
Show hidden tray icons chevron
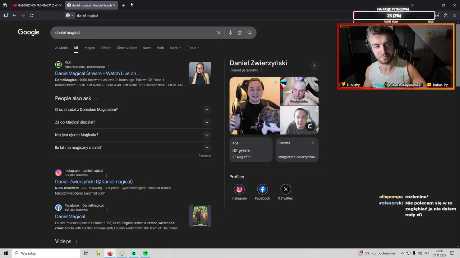coord(402,253)
